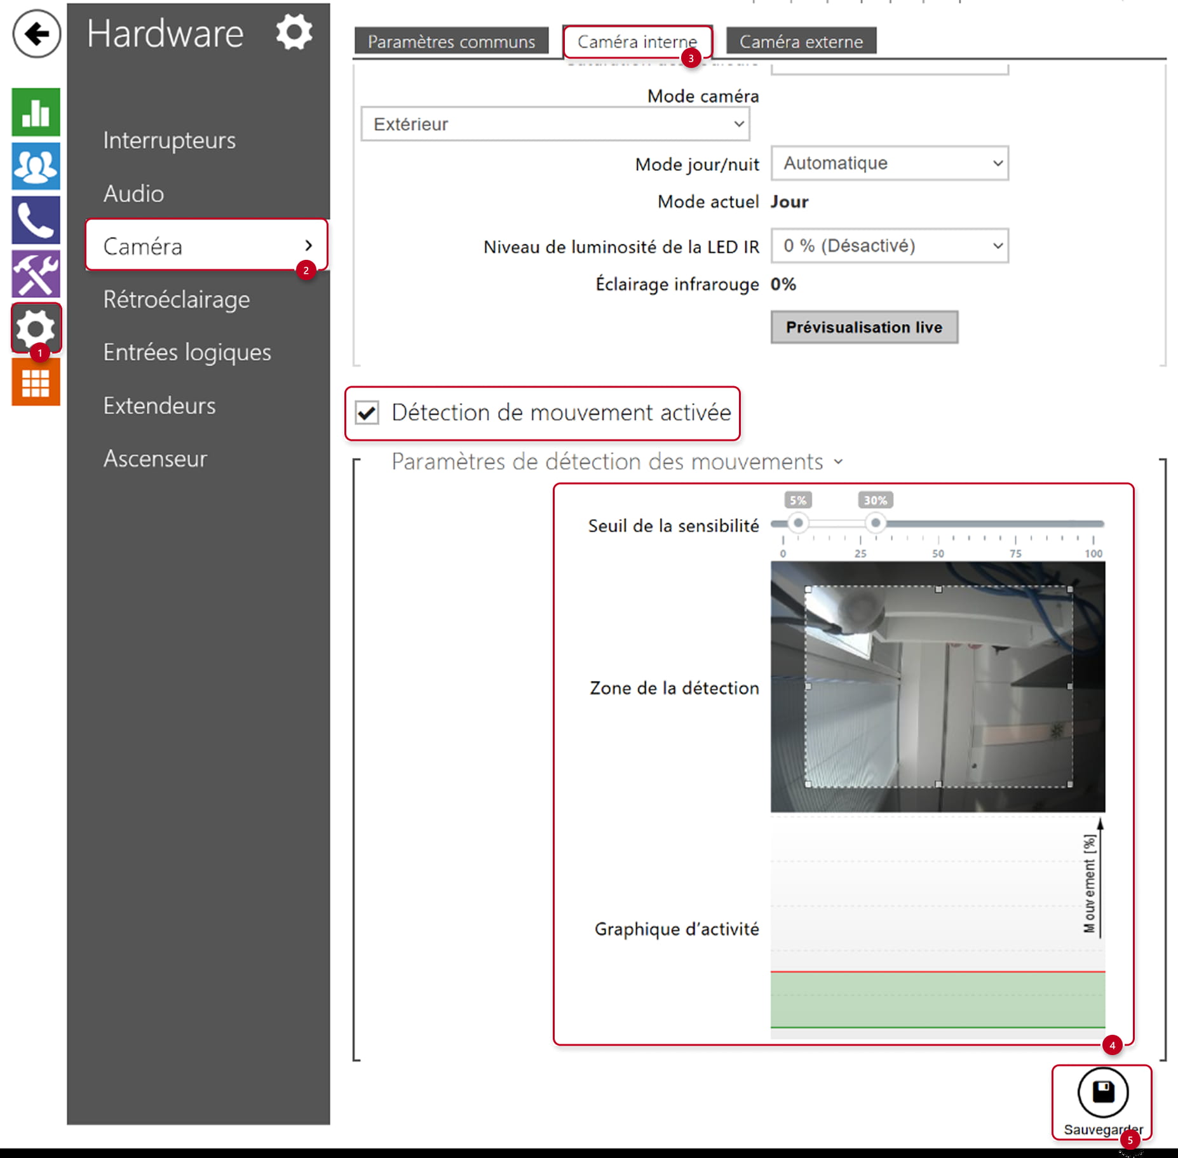
Task: Click the Hardware heading text
Action: click(x=165, y=33)
